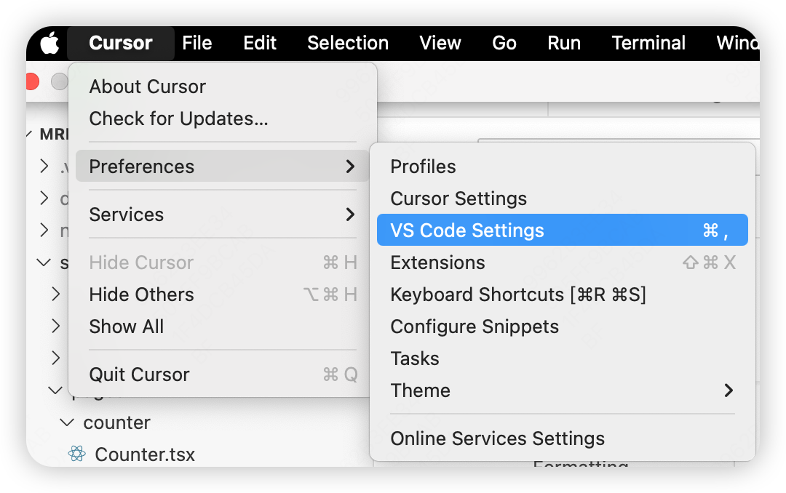Open the File menu
Image resolution: width=786 pixels, height=493 pixels.
tap(197, 43)
